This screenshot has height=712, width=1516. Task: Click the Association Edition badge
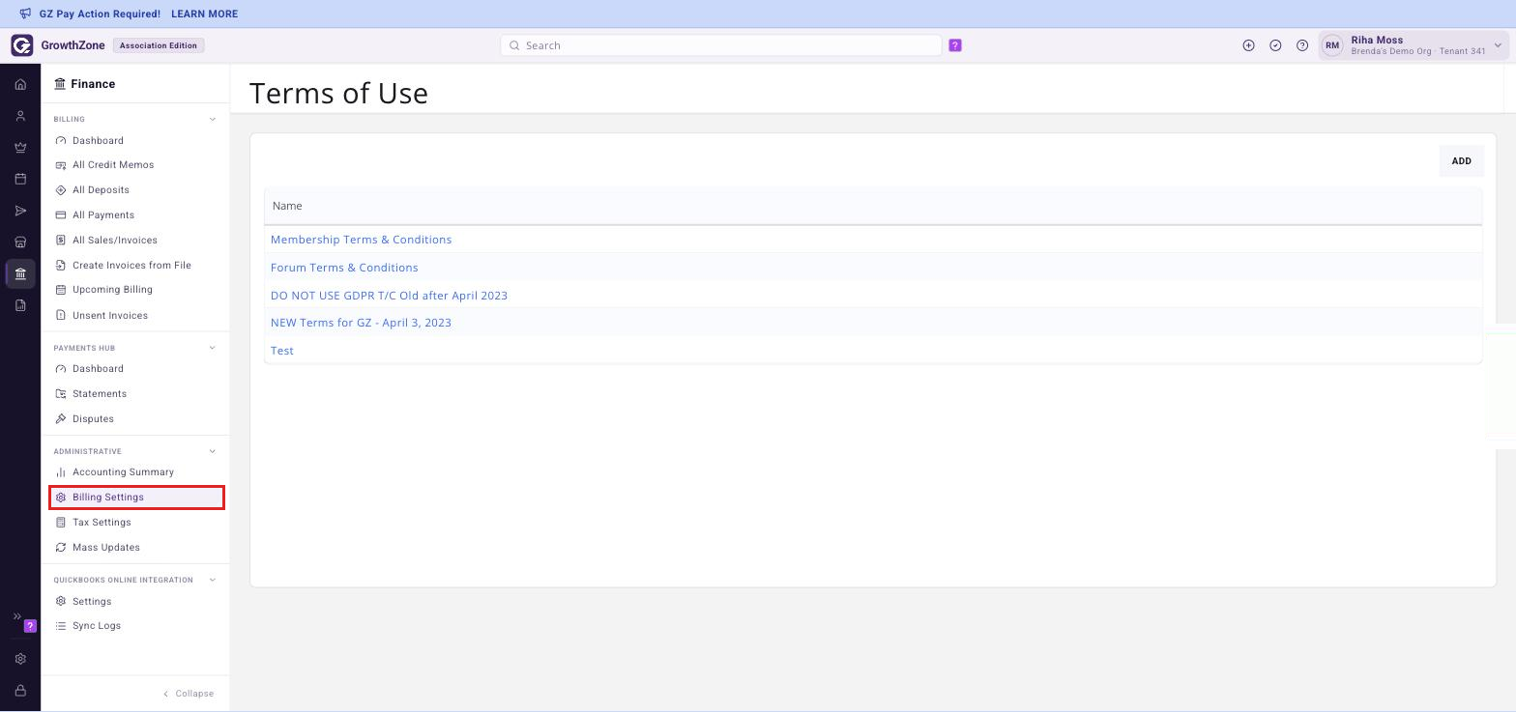click(x=159, y=45)
